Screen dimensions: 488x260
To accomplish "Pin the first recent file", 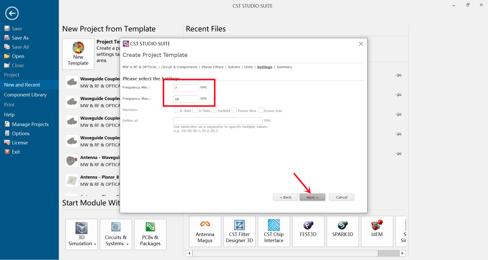I will (398, 75).
